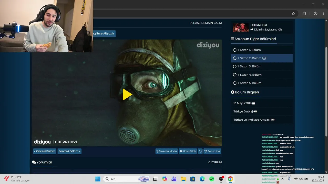The height and width of the screenshot is (184, 328).
Task: Click the 0 YORUM comment count
Action: coord(215,162)
